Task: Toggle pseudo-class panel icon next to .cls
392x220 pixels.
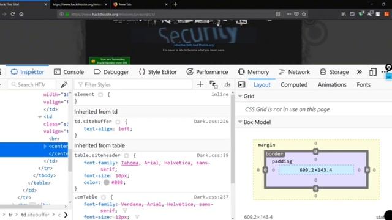Action: click(214, 84)
